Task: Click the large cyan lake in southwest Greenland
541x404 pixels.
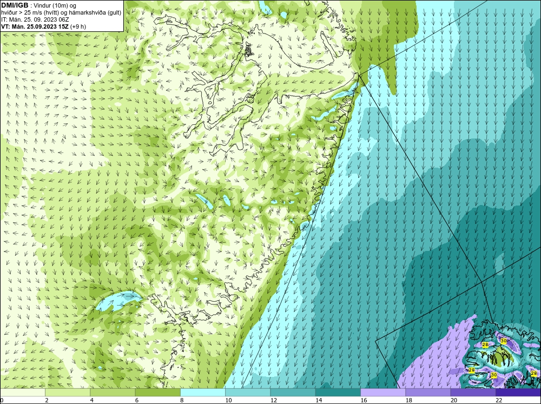Action: 118,301
